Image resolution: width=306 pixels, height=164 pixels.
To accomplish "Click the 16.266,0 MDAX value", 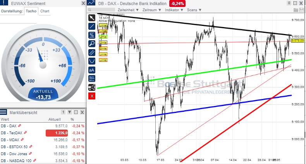I will pos(60,140).
